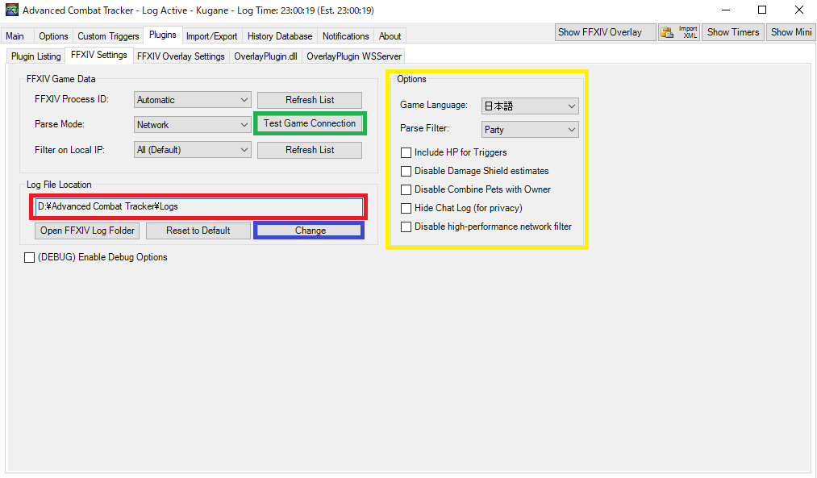Click the Open FFXIV Log Folder button
The image size is (817, 478).
pos(88,231)
